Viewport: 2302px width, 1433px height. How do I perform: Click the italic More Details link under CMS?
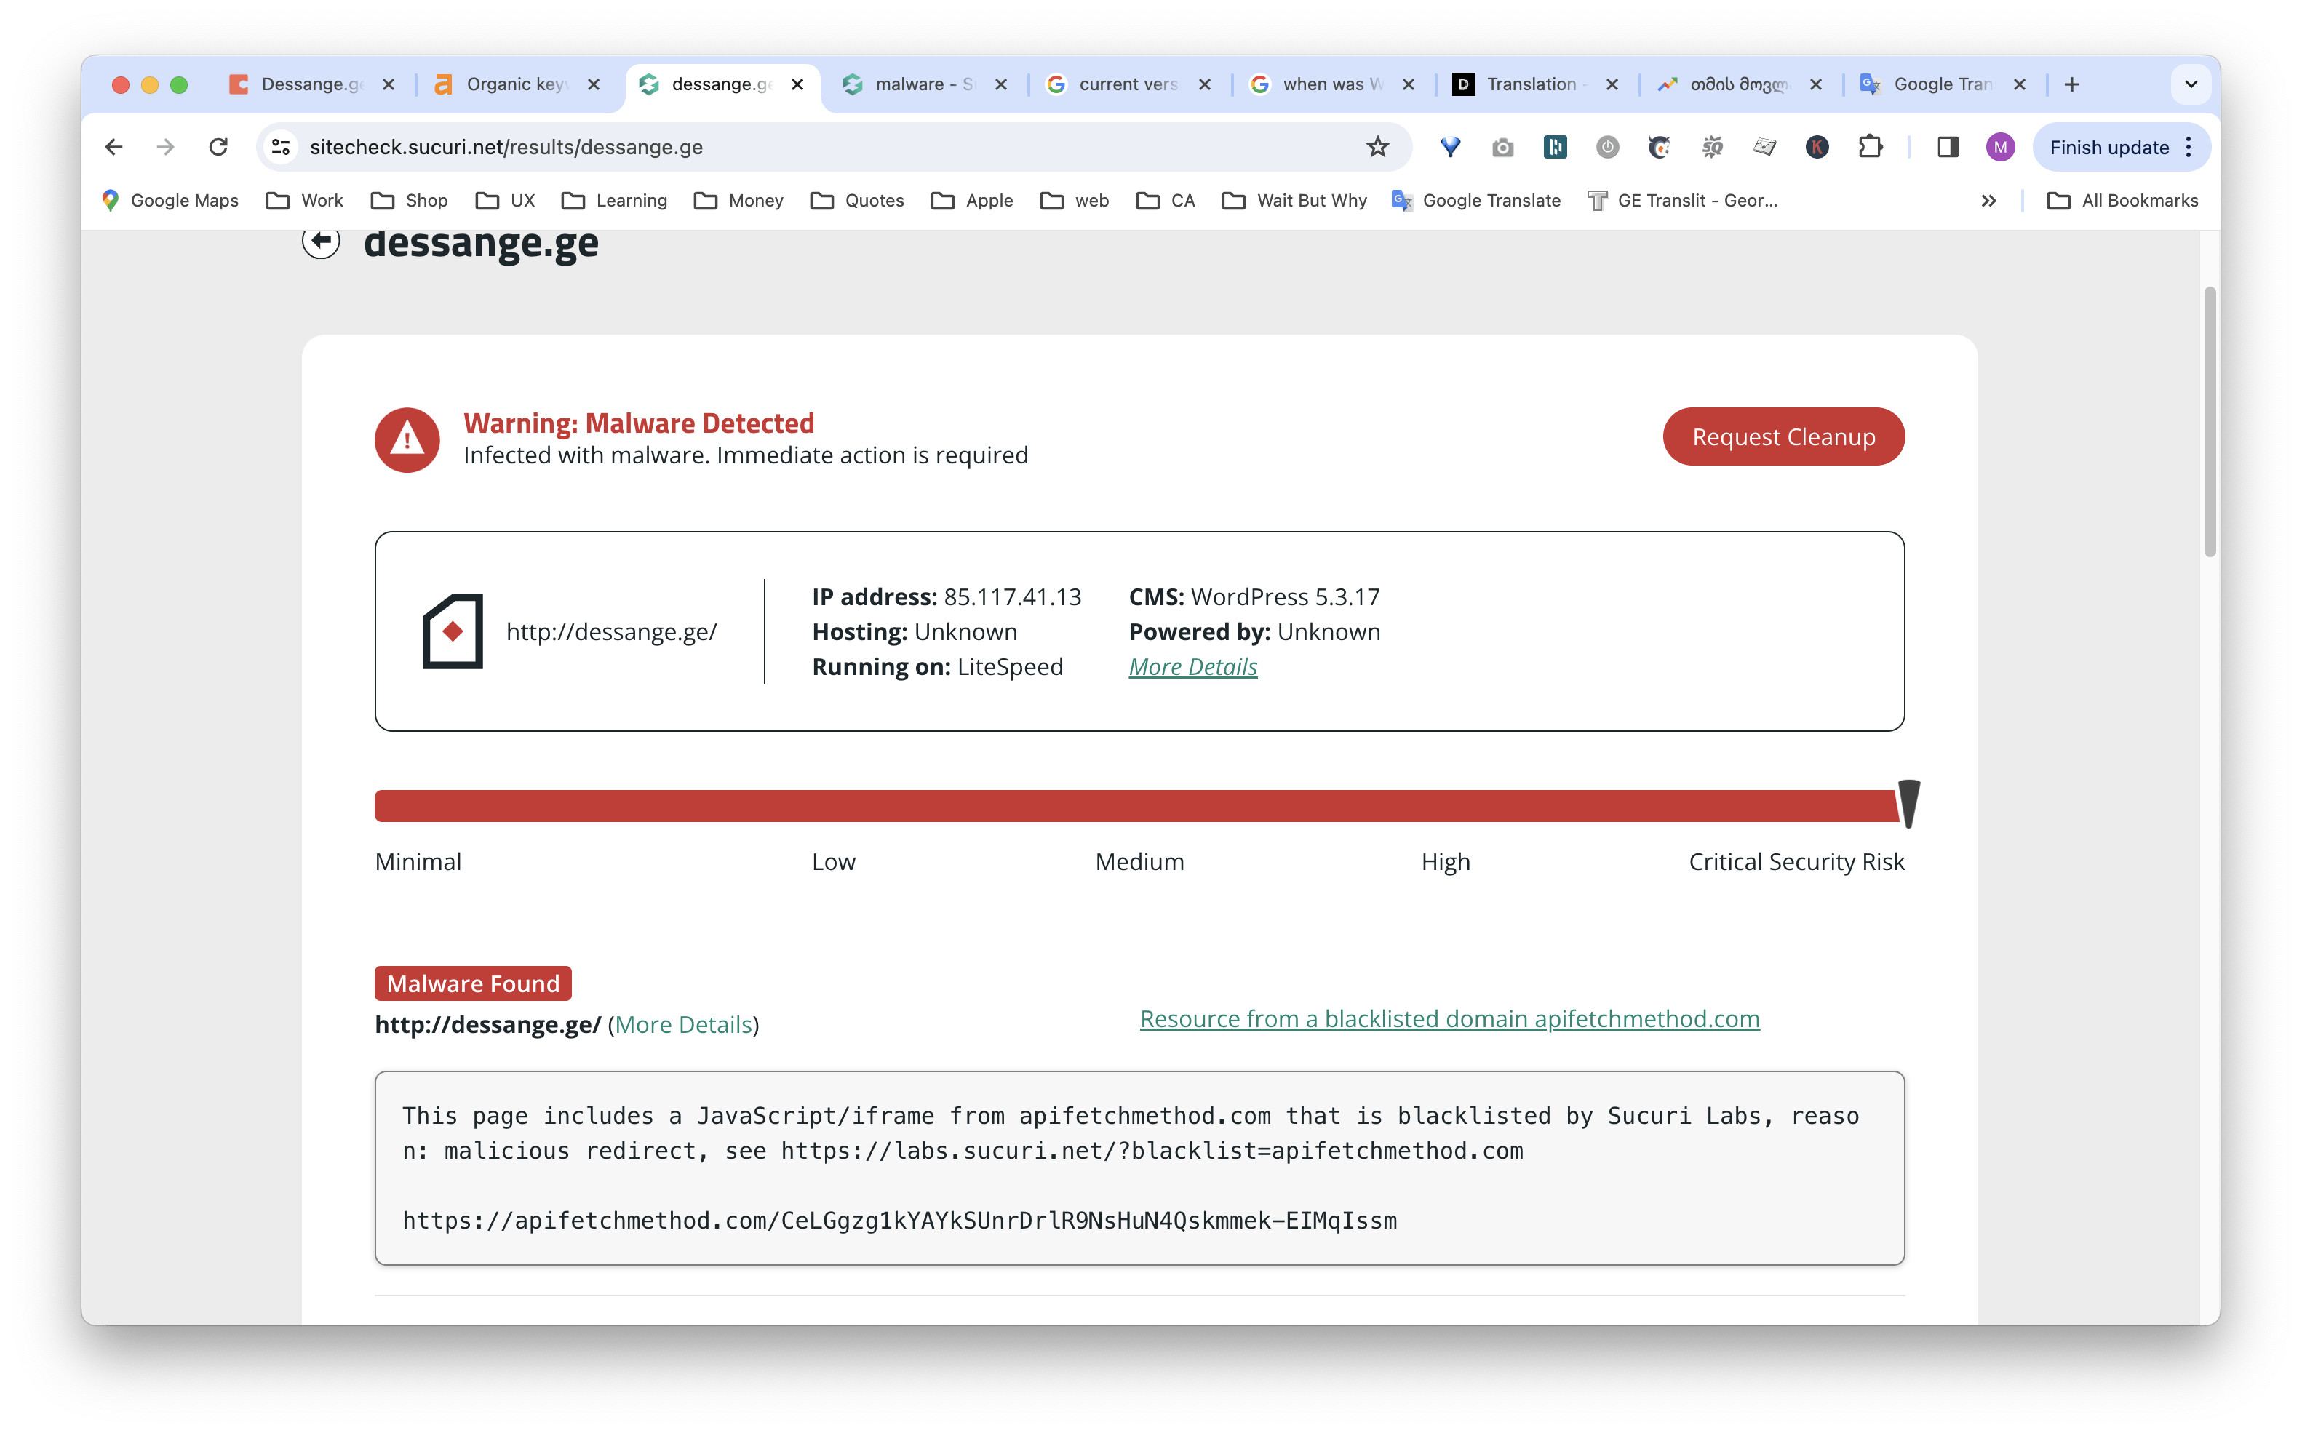pos(1192,667)
